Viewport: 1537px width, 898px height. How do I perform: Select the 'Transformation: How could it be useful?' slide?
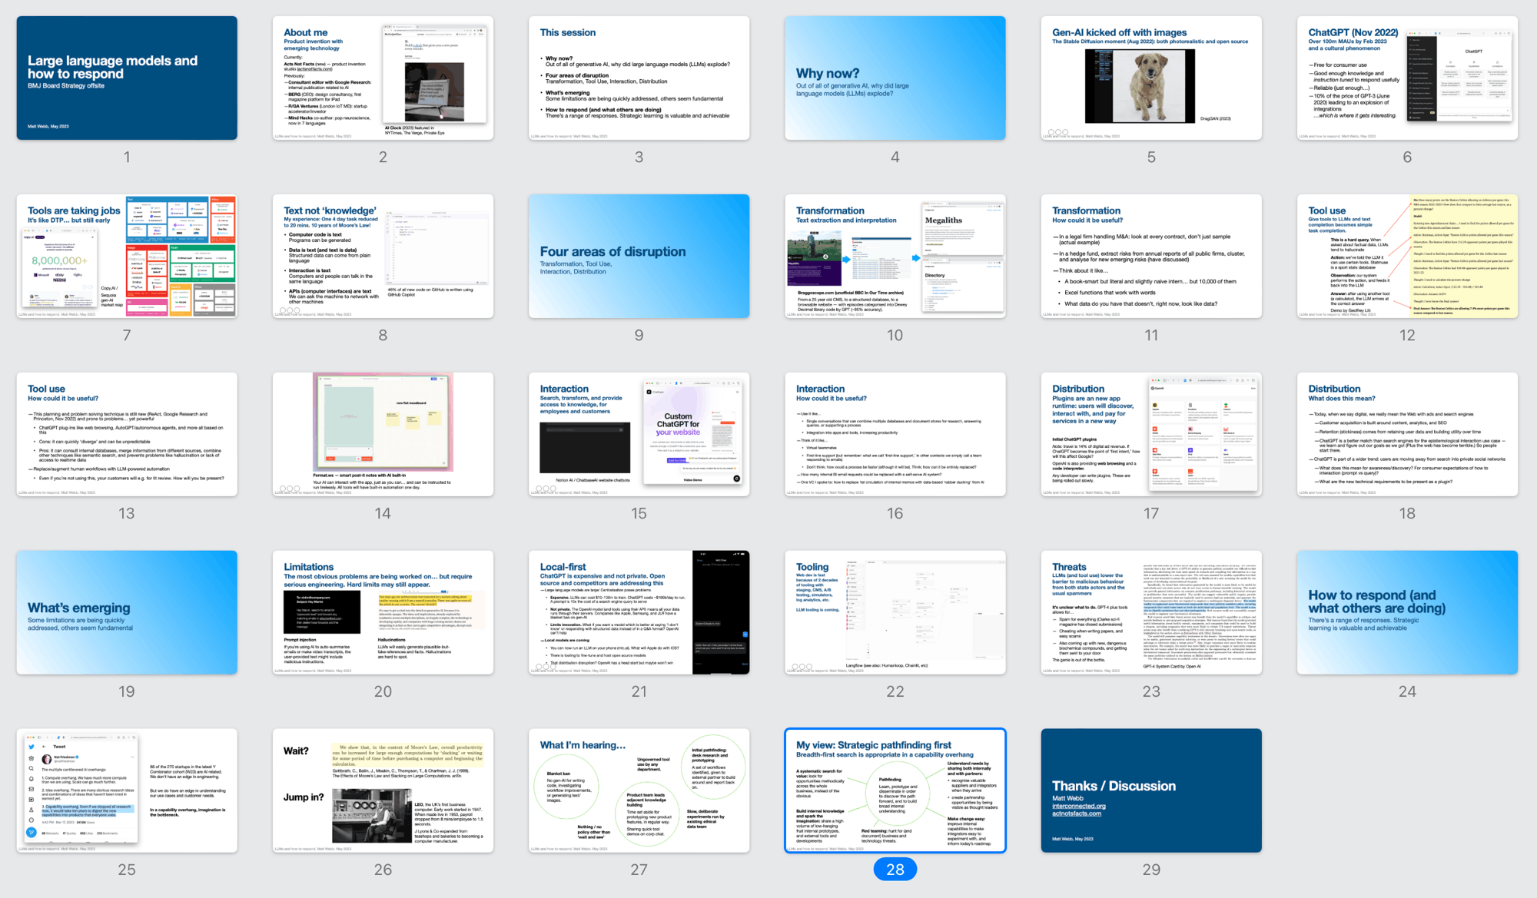tap(1151, 256)
